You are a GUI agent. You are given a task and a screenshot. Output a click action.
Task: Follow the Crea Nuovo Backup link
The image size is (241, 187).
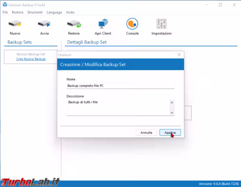click(31, 59)
